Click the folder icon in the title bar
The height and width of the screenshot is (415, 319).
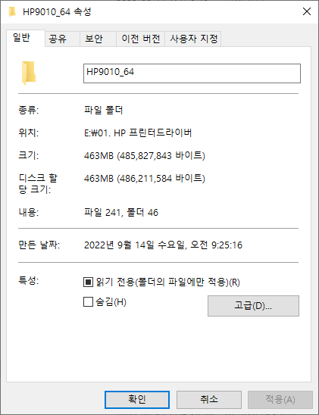coord(12,11)
